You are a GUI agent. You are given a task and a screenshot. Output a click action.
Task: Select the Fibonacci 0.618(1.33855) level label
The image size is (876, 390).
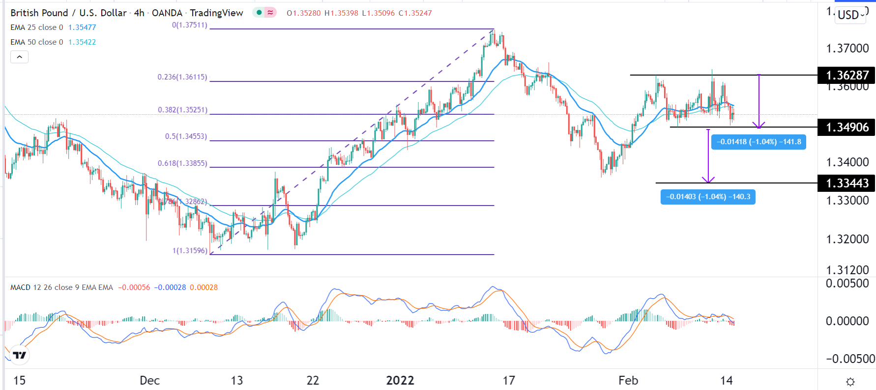click(182, 163)
